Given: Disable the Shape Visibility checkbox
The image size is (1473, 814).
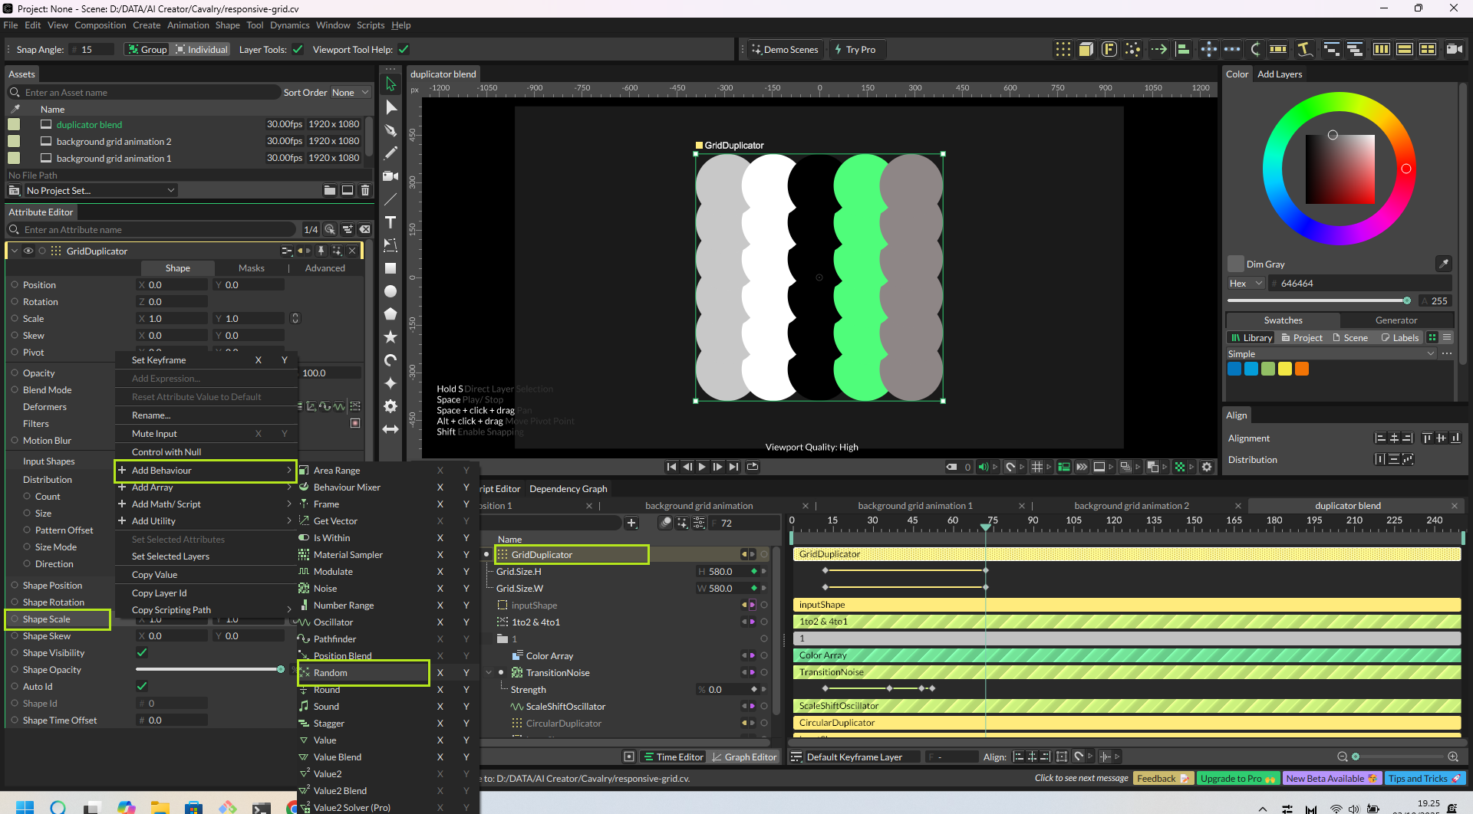Looking at the screenshot, I should pos(142,653).
